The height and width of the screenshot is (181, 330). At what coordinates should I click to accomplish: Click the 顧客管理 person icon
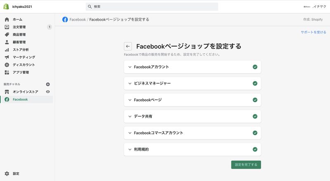coord(7,42)
